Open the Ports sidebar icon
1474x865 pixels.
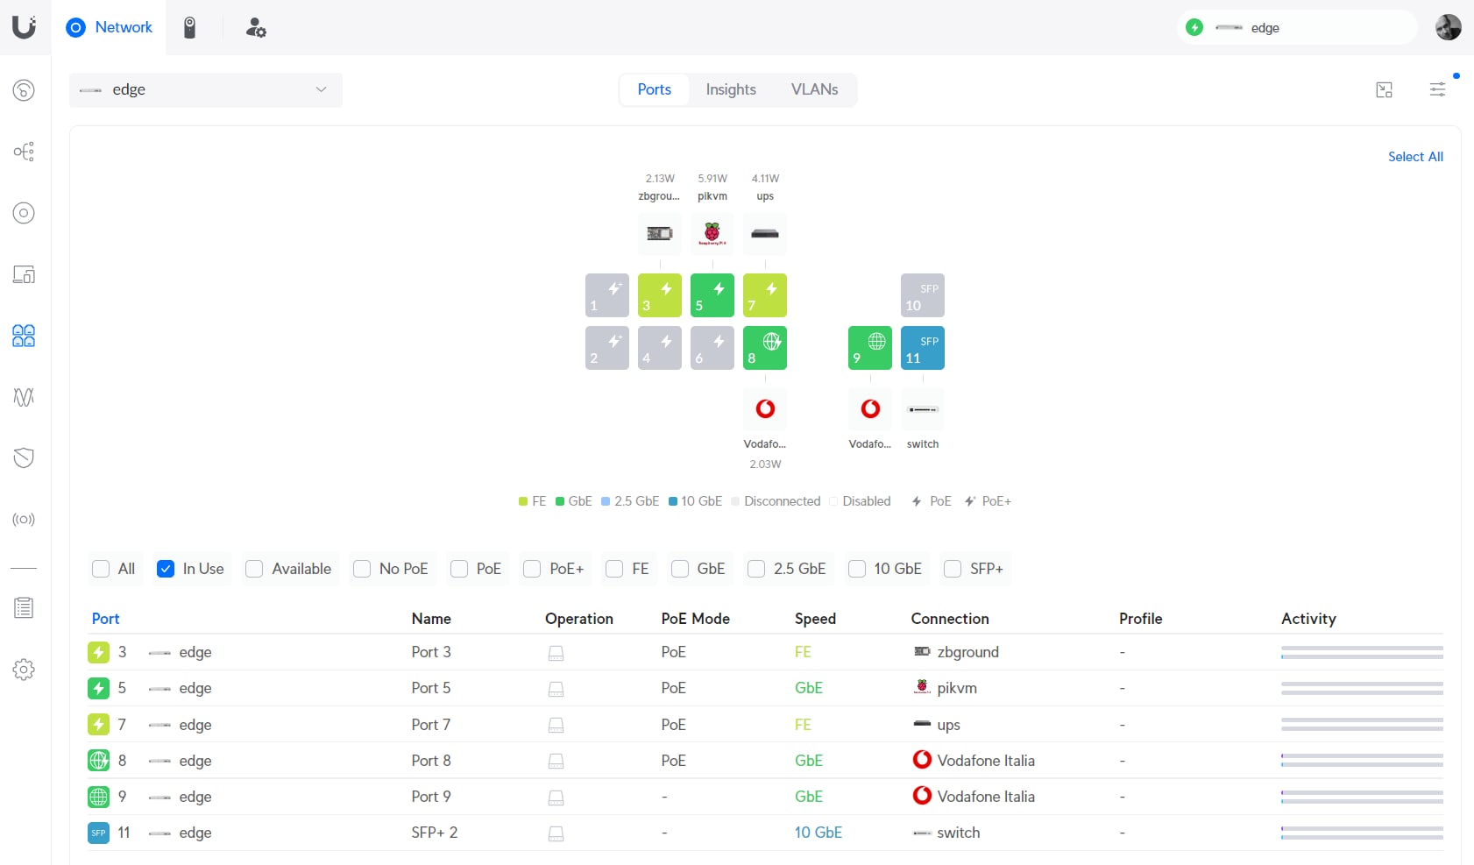[x=24, y=336]
